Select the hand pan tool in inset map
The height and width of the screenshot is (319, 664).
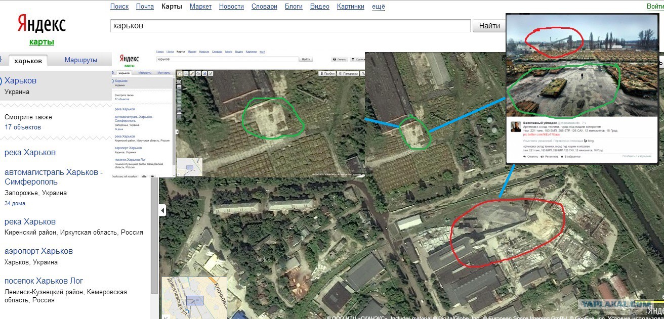(x=179, y=73)
